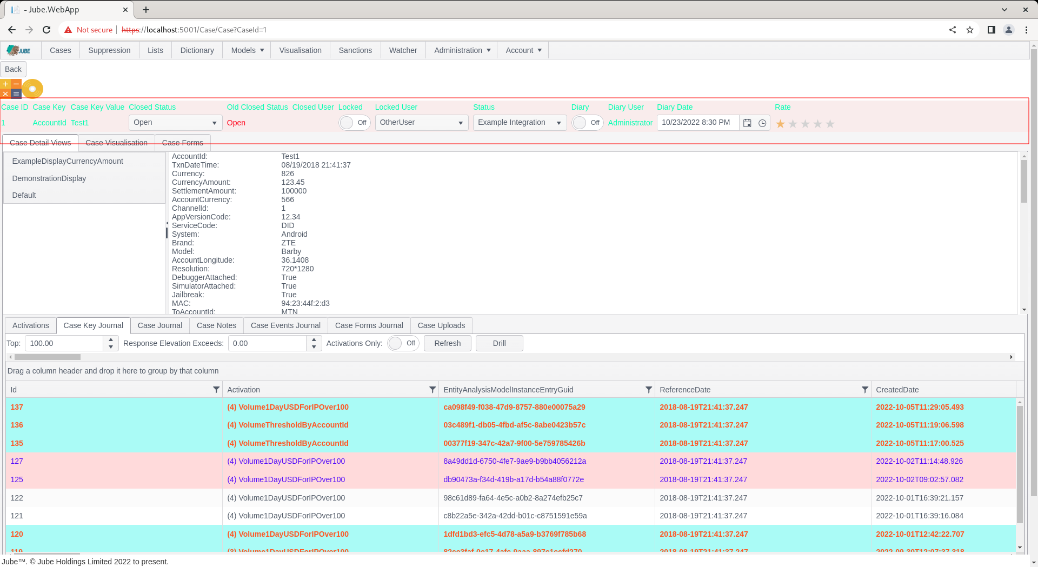
Task: Select the DemonstrationDisplay view
Action: (x=84, y=178)
